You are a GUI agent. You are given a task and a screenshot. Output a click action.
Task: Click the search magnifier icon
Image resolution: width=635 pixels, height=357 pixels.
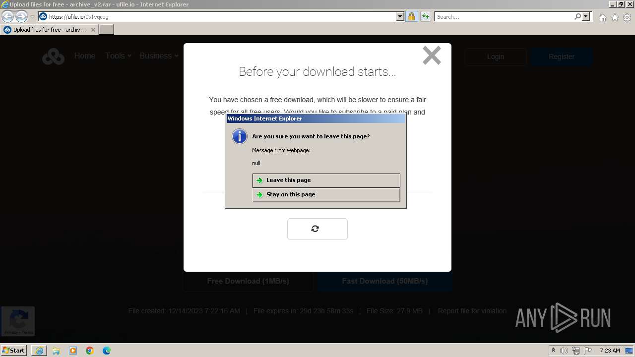(x=577, y=16)
